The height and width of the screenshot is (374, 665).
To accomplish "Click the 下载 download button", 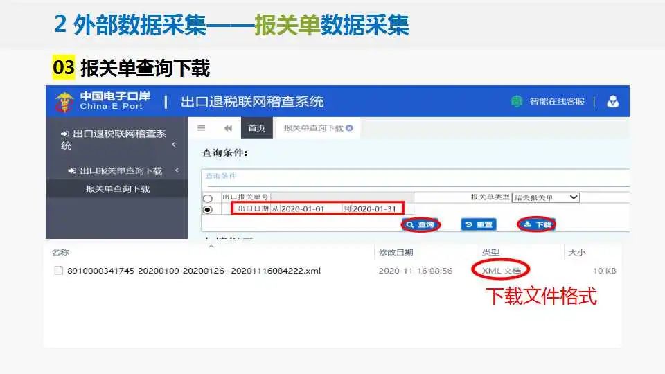I will [536, 224].
